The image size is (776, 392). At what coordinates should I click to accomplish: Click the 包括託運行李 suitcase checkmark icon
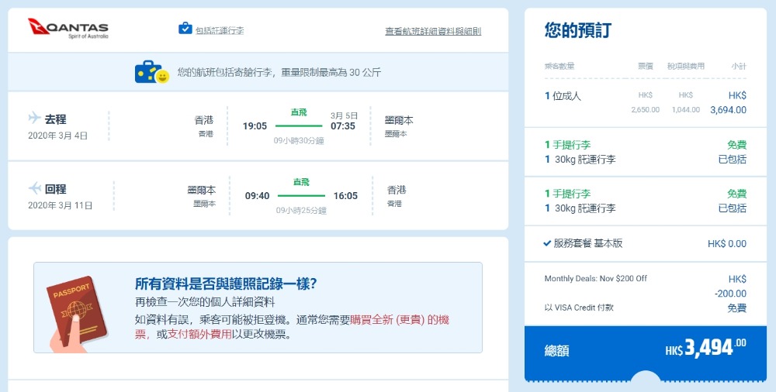[185, 29]
